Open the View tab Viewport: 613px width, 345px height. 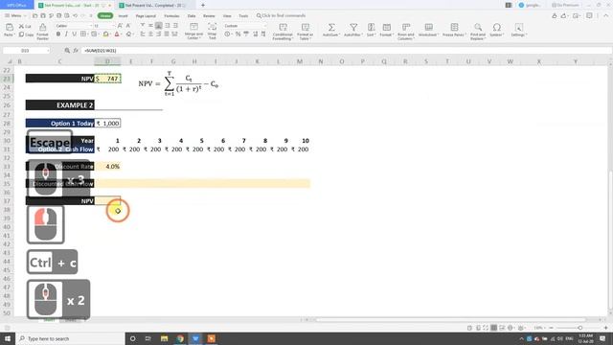[x=227, y=15]
